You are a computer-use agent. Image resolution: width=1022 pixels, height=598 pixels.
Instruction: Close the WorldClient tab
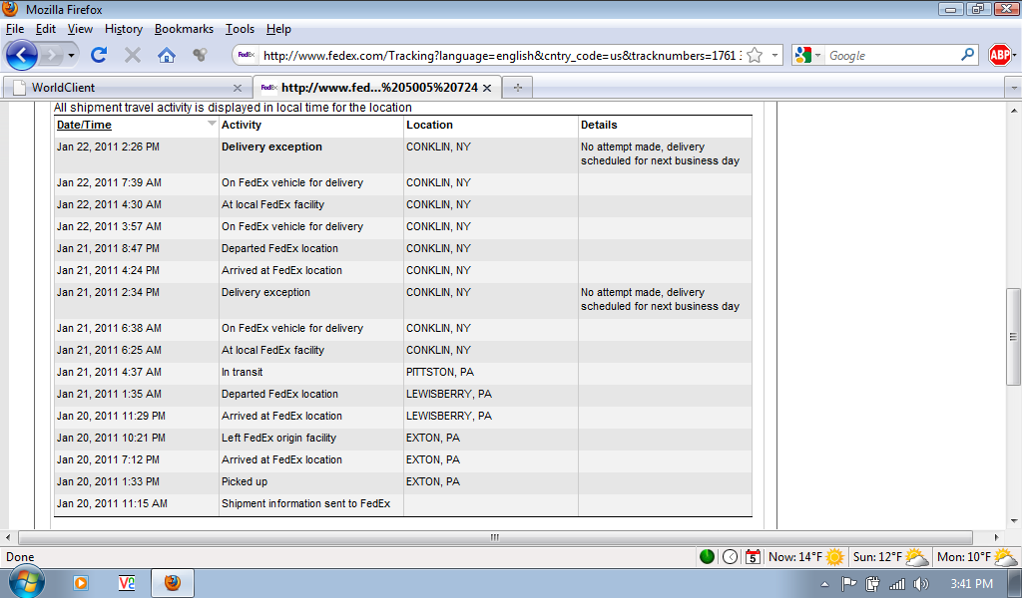(x=238, y=88)
